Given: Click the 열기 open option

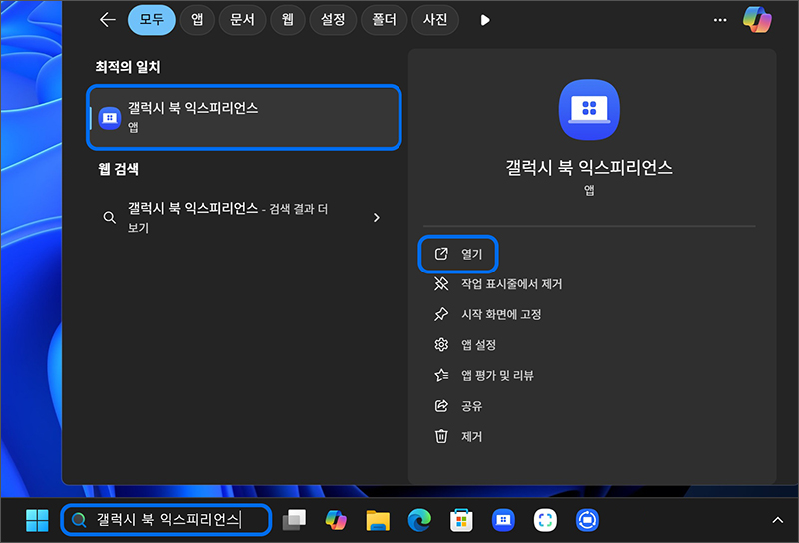Looking at the screenshot, I should (458, 254).
